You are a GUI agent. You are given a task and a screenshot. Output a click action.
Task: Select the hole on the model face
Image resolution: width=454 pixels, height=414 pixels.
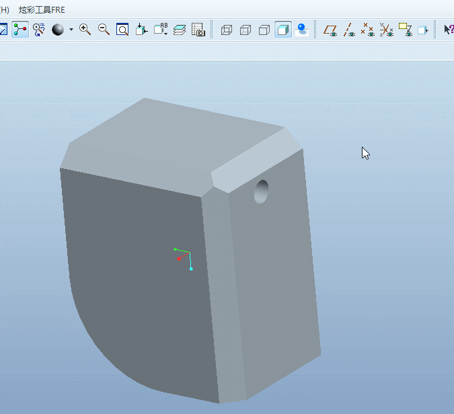pos(261,191)
